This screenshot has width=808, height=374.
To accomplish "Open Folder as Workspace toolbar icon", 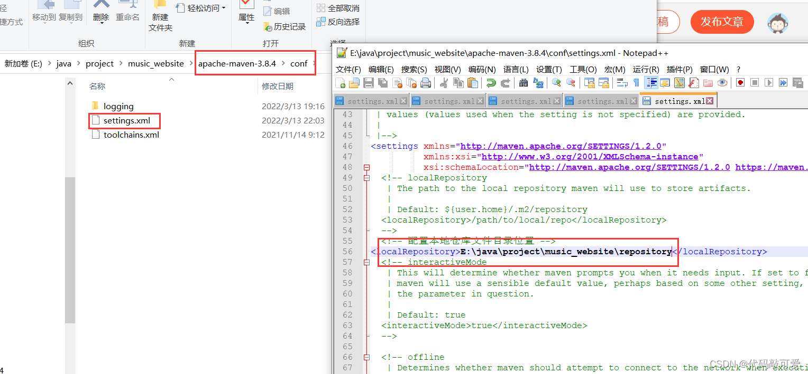I will pyautogui.click(x=708, y=83).
